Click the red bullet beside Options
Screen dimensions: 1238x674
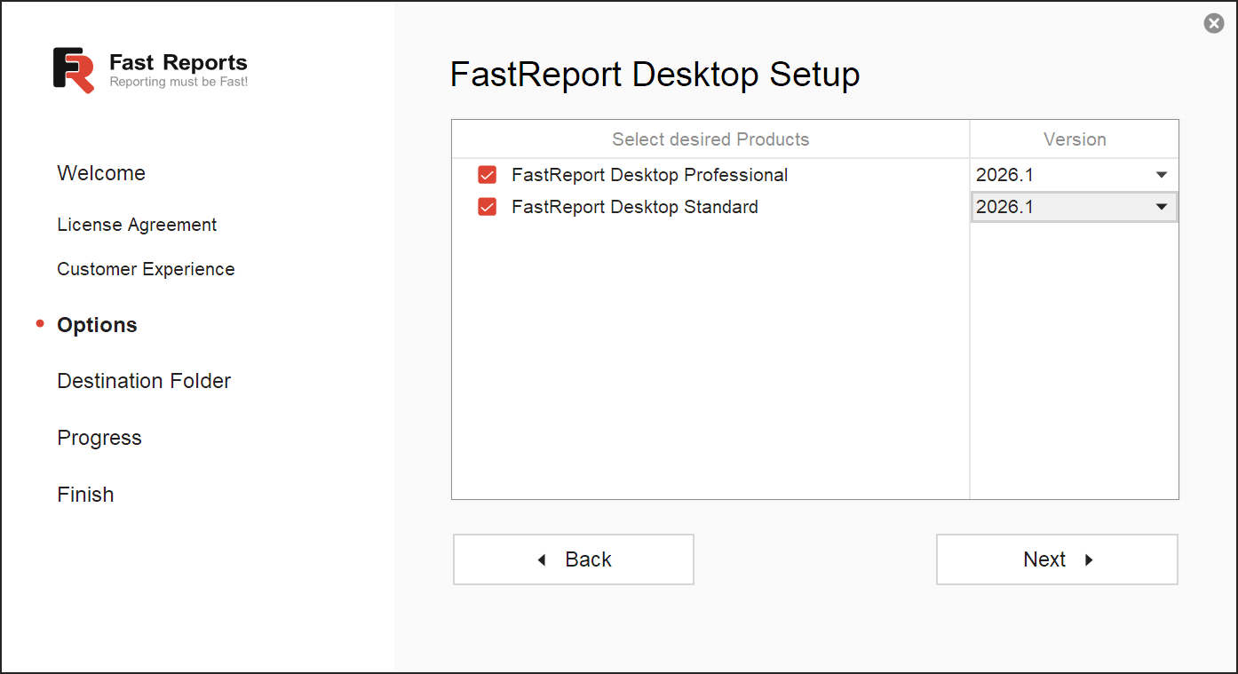click(40, 324)
